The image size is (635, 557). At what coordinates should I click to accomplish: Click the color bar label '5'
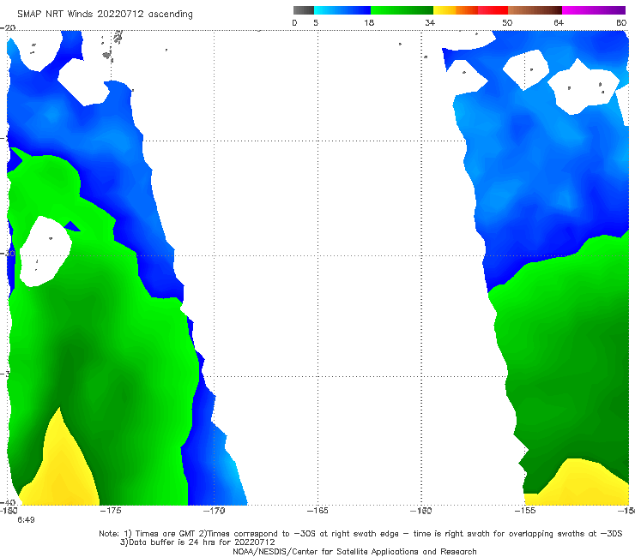[316, 23]
